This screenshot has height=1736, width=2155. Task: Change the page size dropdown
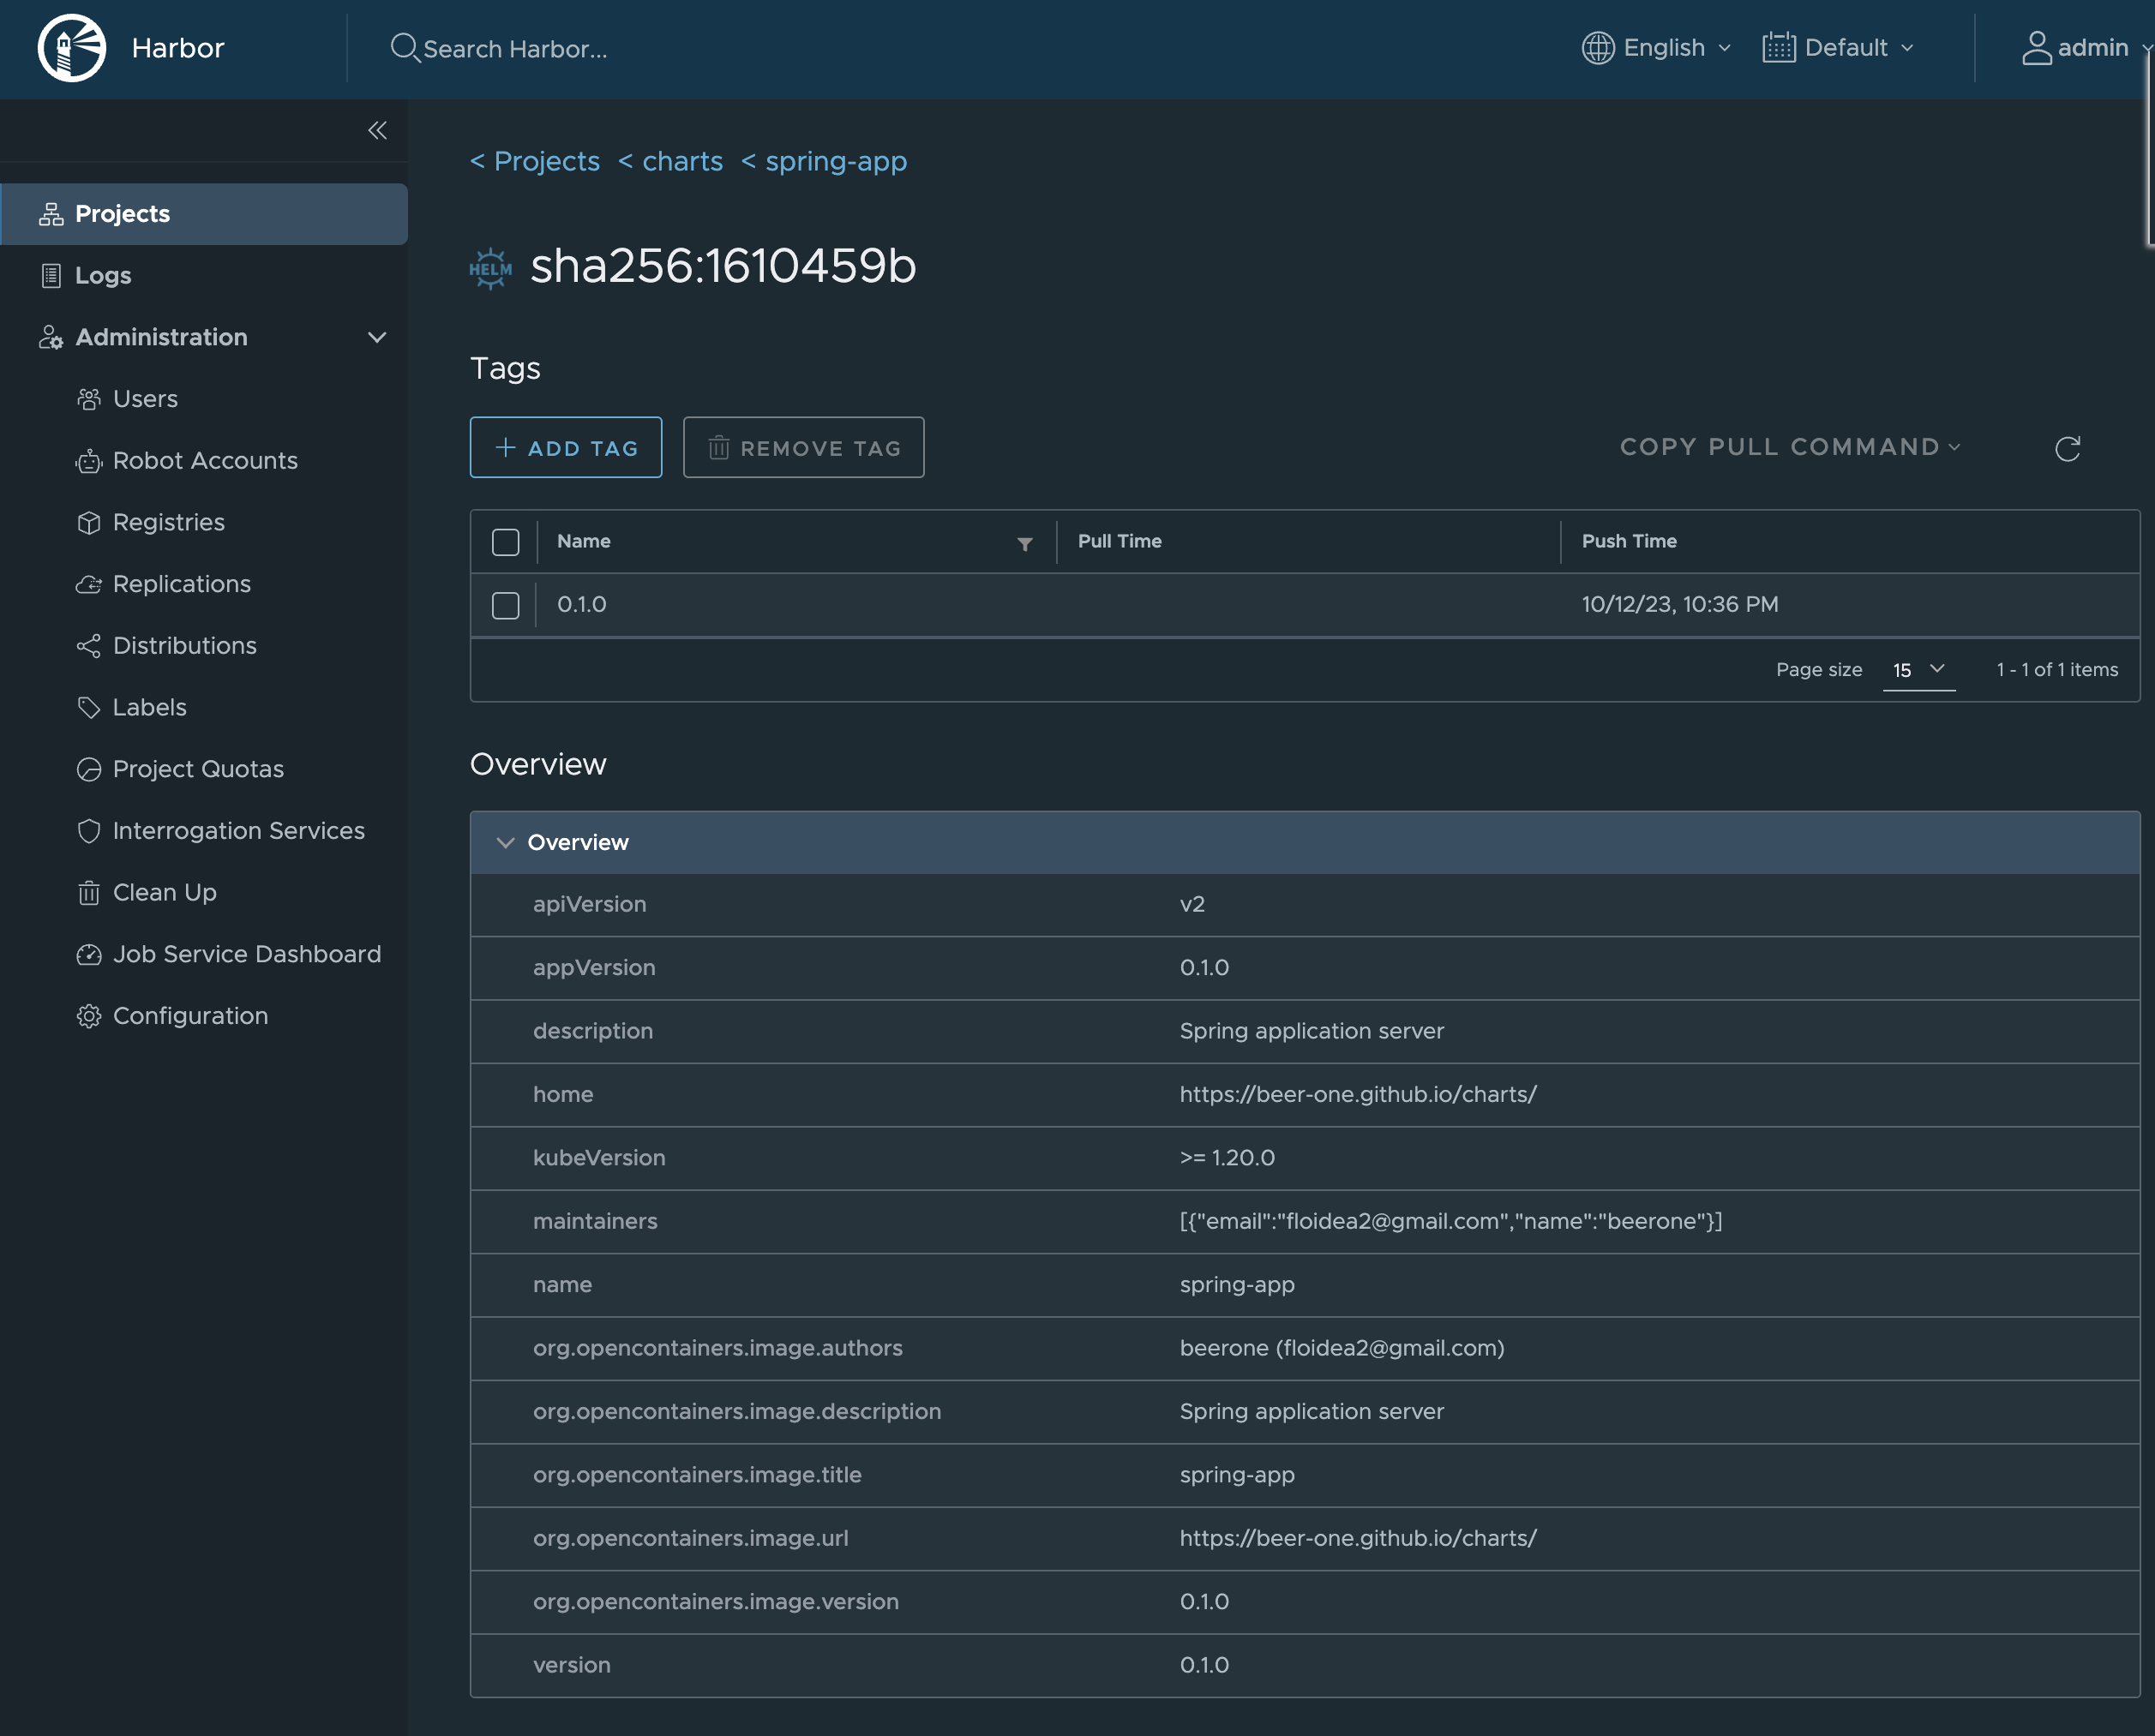[x=1919, y=670]
